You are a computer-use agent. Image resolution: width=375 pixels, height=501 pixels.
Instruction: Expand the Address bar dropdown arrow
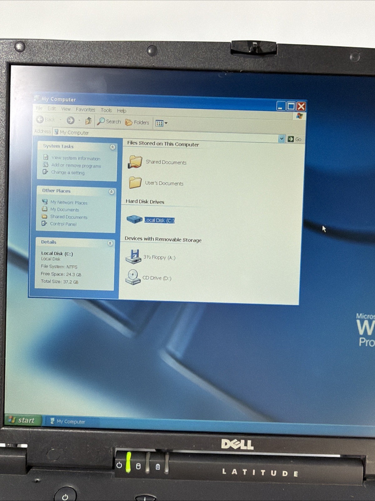click(x=281, y=138)
